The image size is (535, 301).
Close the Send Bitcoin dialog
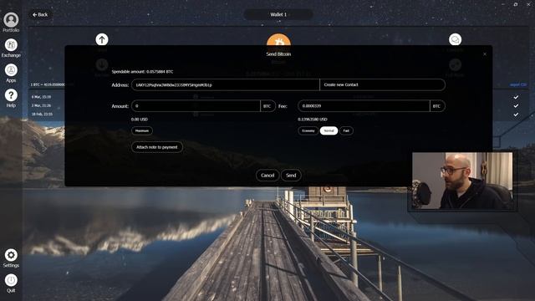point(485,54)
